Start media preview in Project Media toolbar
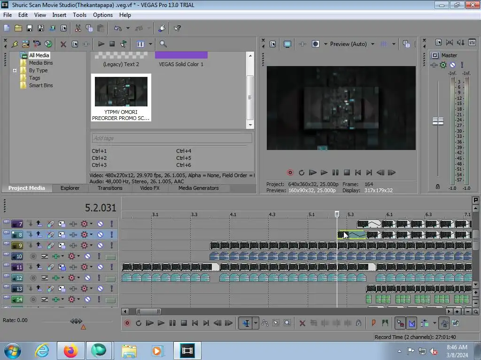The image size is (481, 360). coord(101,44)
